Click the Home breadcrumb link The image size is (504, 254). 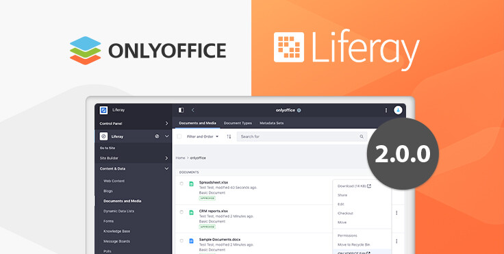[180, 158]
